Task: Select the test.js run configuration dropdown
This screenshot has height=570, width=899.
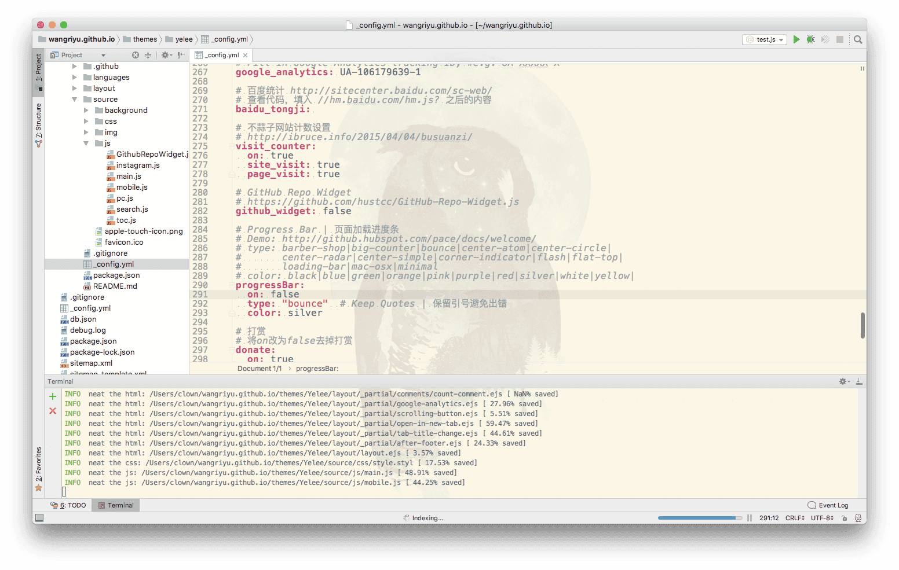Action: click(765, 39)
